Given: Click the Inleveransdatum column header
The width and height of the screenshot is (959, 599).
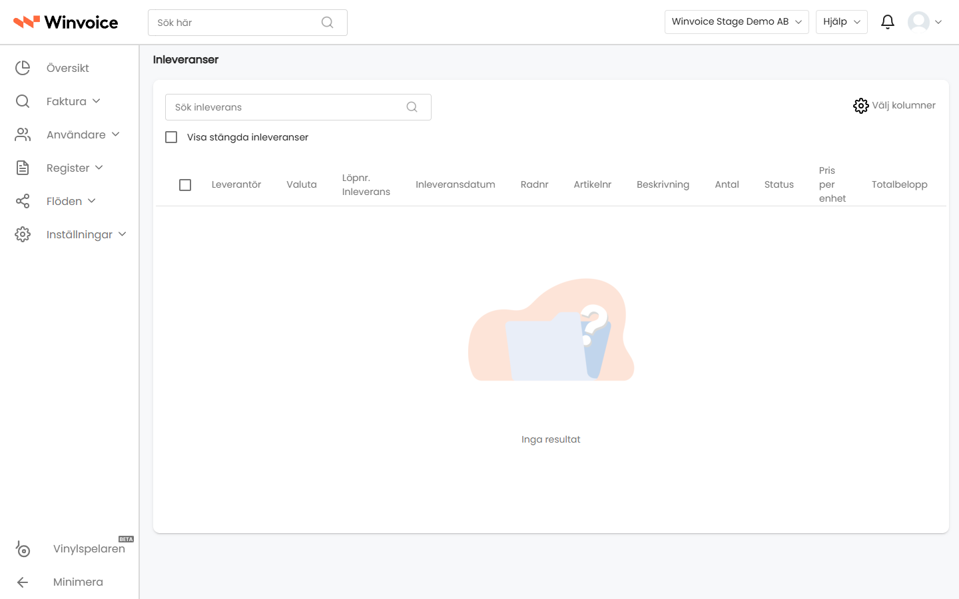Looking at the screenshot, I should click(x=456, y=185).
